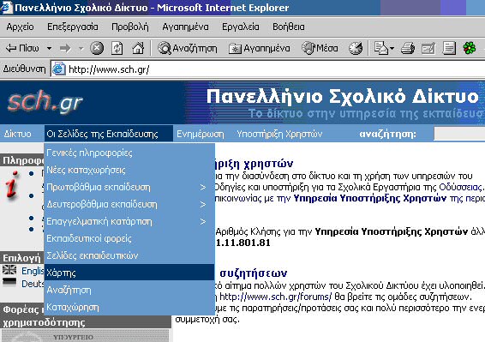Viewport: 485px width, 342px height.
Task: Select Σελίδες εκπαιδευτικών menu entry
Action: (129, 255)
